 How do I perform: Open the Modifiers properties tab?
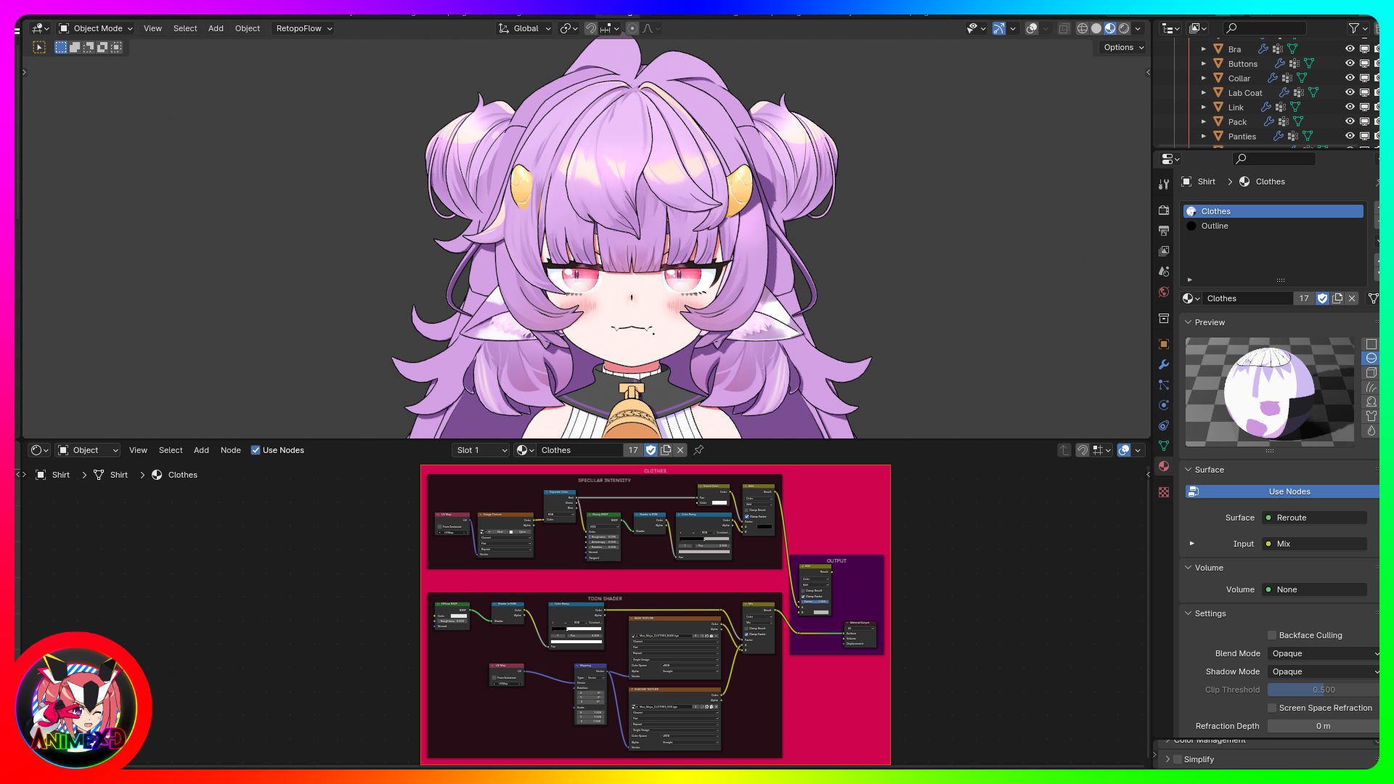[1164, 364]
